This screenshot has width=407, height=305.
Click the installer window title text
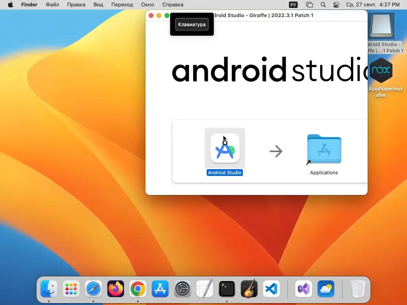tap(264, 15)
